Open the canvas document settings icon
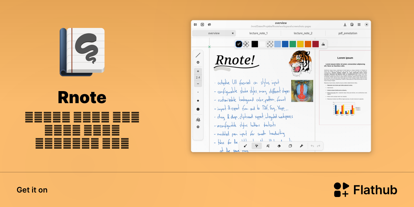 (x=352, y=24)
